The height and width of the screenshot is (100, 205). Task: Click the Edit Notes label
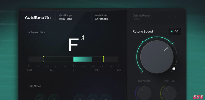pos(35,86)
